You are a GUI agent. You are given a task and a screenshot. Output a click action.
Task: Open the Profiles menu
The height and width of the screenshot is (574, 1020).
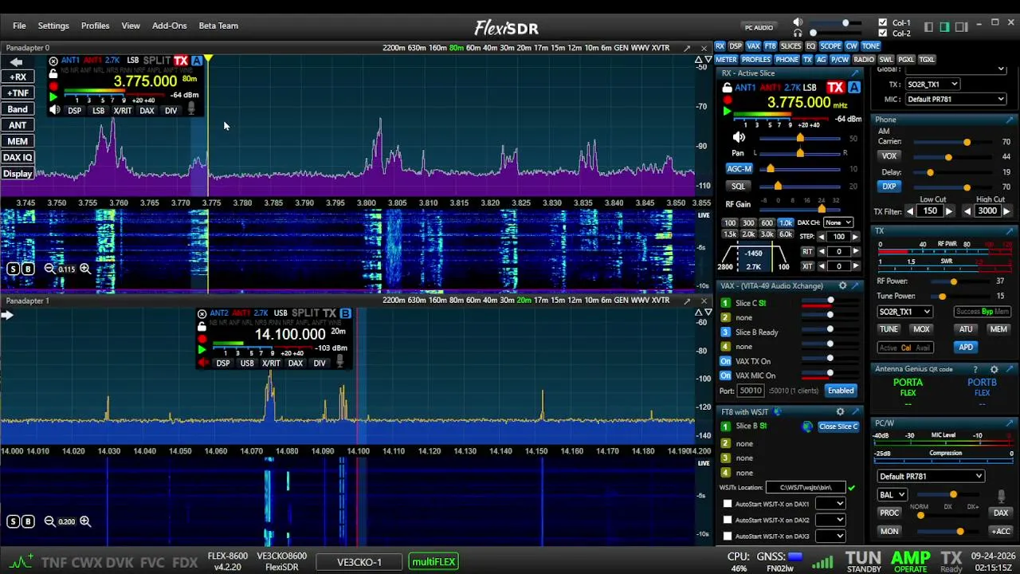click(x=95, y=26)
